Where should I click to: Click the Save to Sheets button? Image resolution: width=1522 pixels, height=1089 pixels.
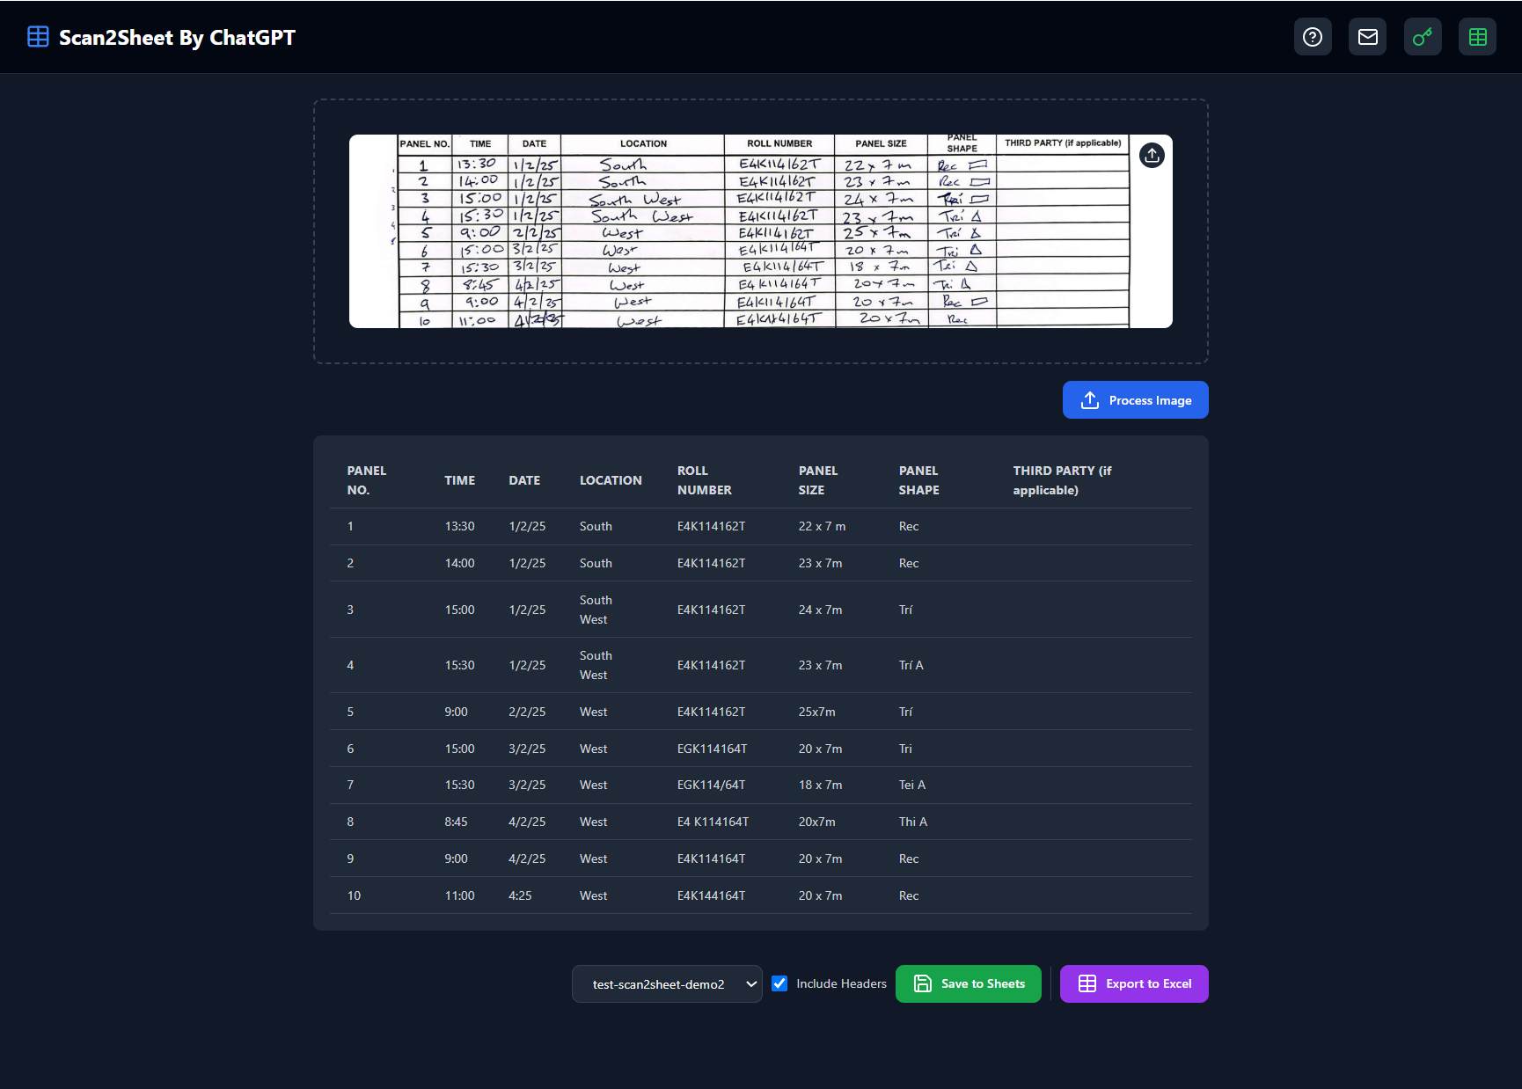pos(968,983)
